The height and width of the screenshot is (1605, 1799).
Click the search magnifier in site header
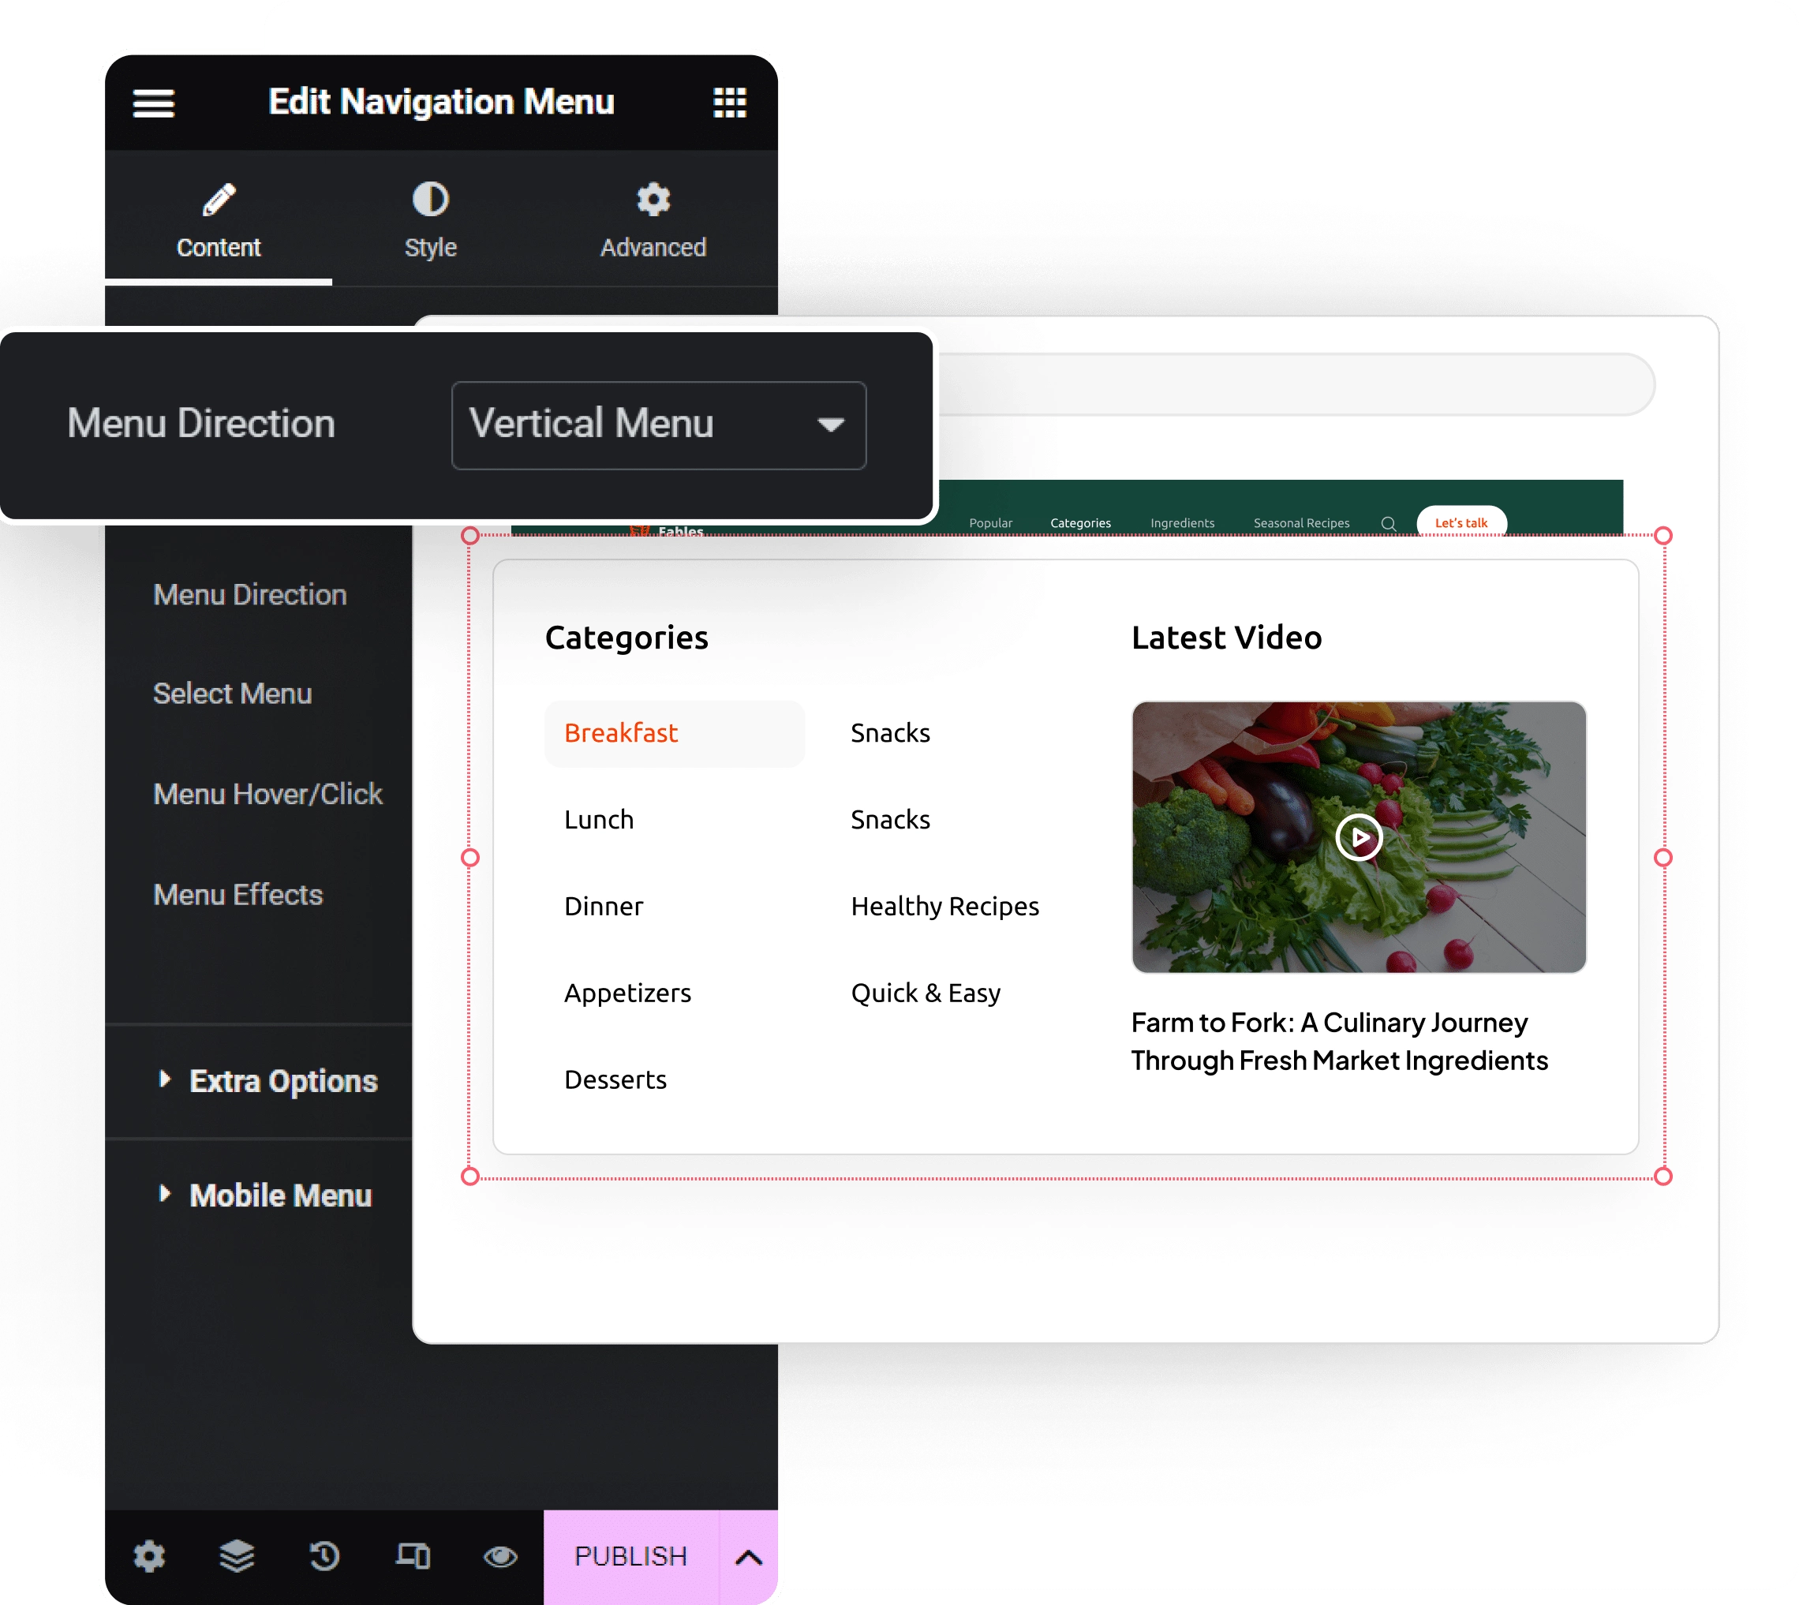[1388, 523]
